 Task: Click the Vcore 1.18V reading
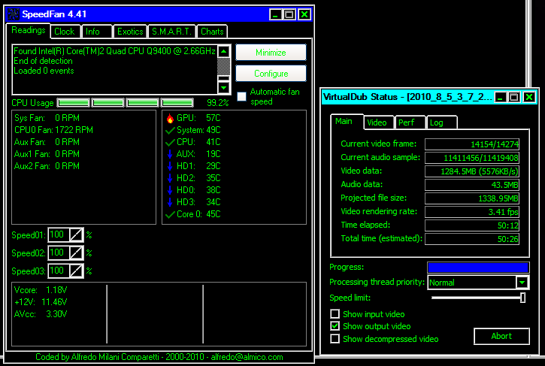(41, 290)
